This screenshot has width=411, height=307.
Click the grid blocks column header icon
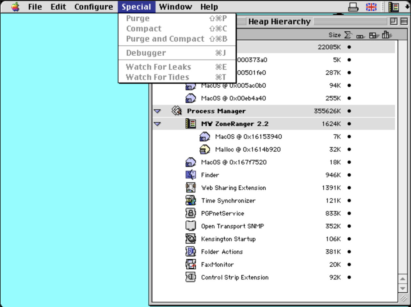[373, 35]
